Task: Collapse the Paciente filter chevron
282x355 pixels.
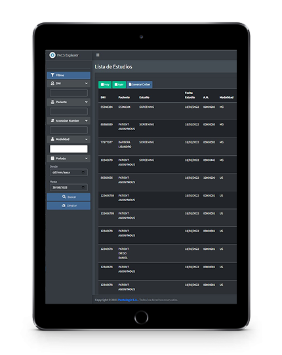Action: coord(87,102)
